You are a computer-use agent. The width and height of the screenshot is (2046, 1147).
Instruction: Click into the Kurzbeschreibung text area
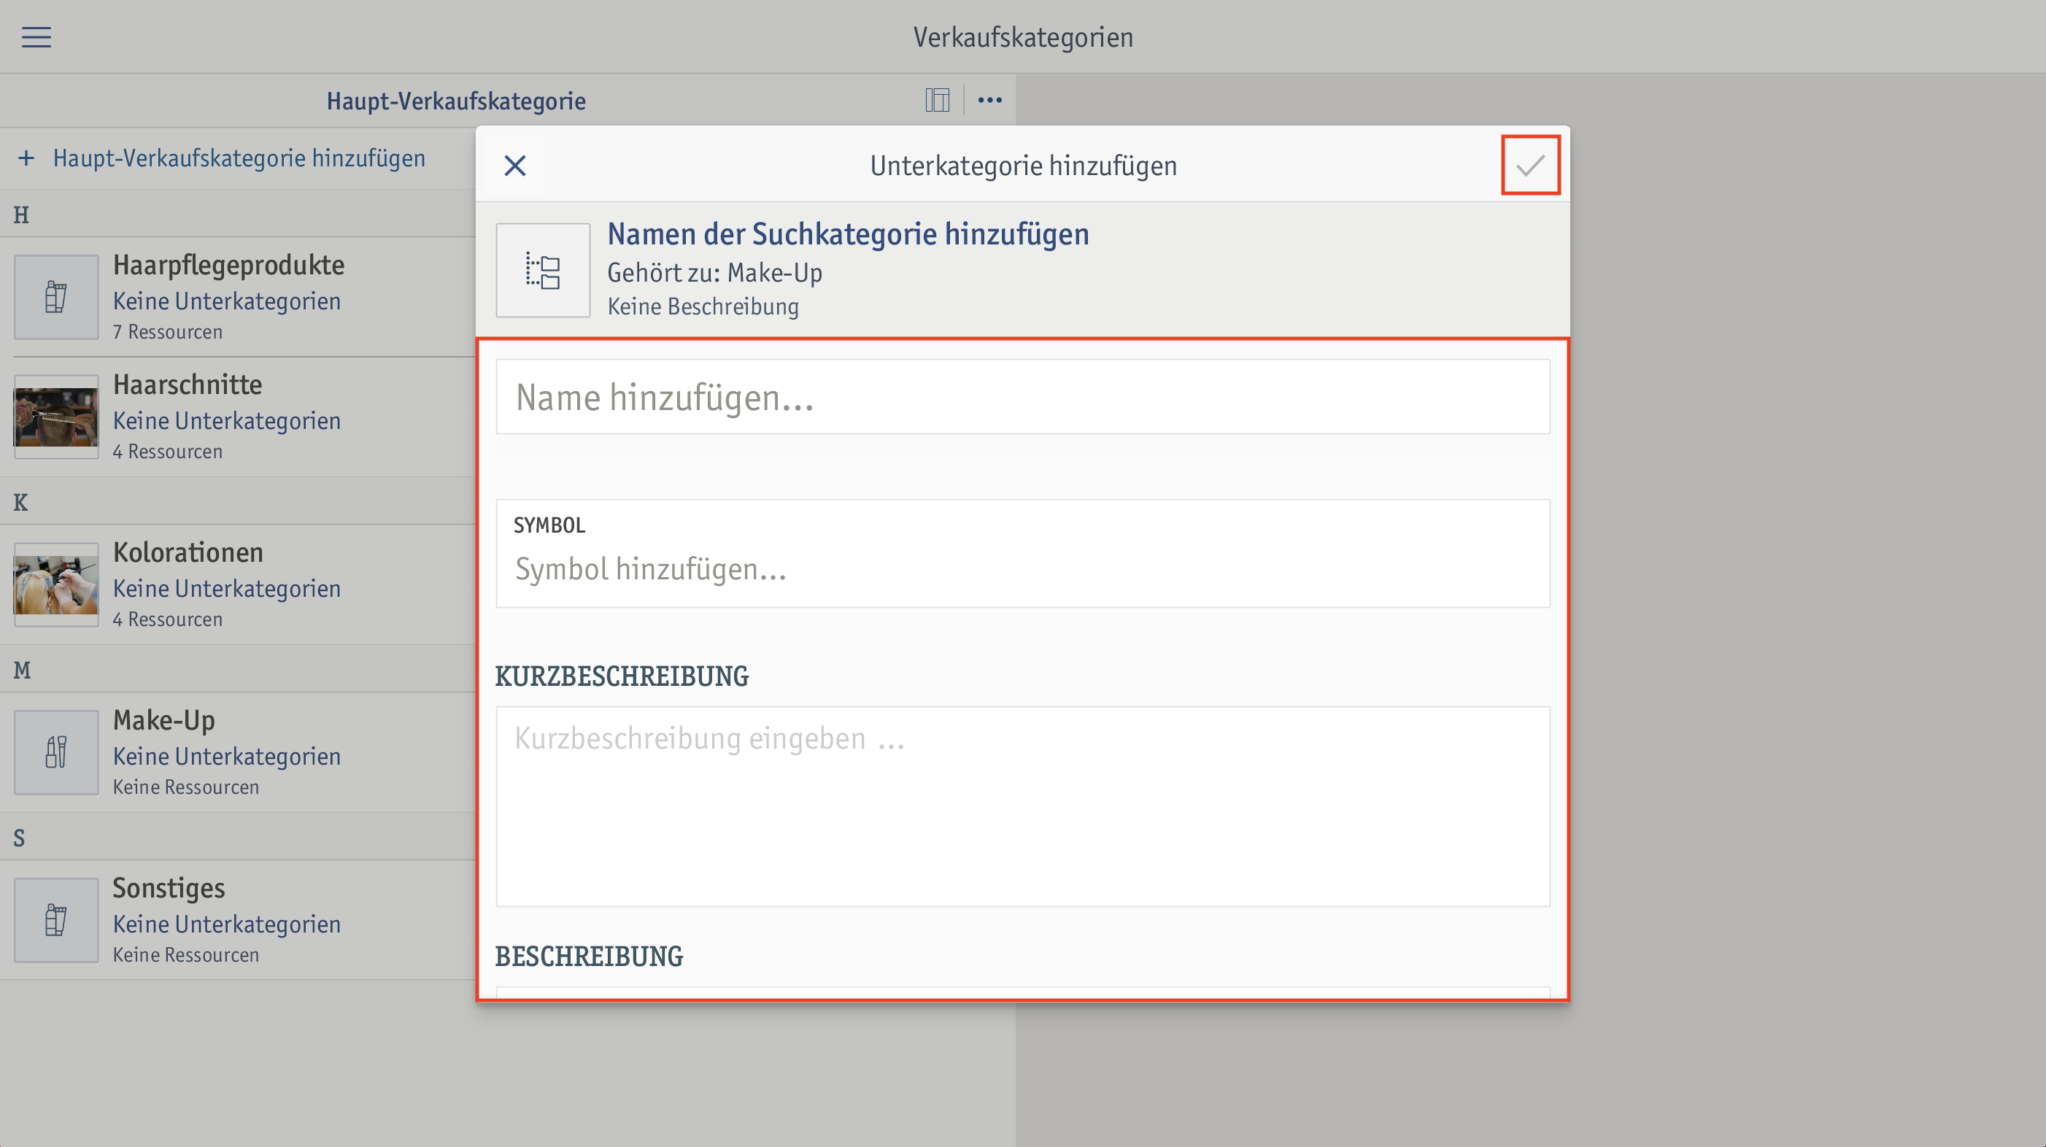pyautogui.click(x=1023, y=806)
